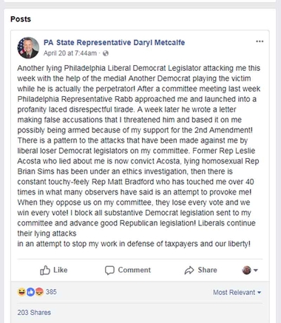Click the Comment button label
The image size is (281, 323).
point(134,270)
